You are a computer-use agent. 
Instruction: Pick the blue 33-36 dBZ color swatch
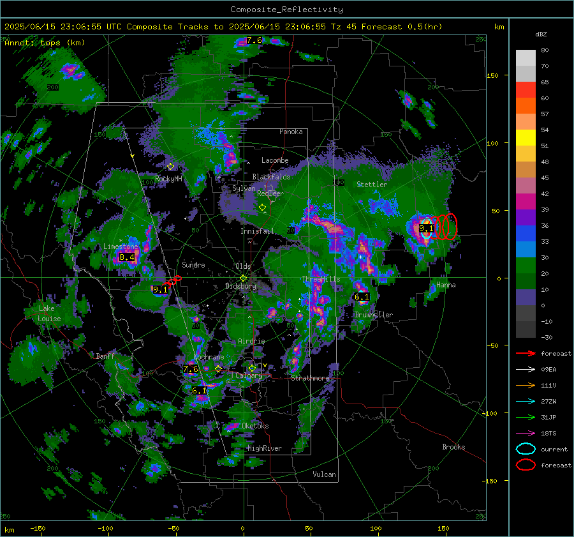526,234
